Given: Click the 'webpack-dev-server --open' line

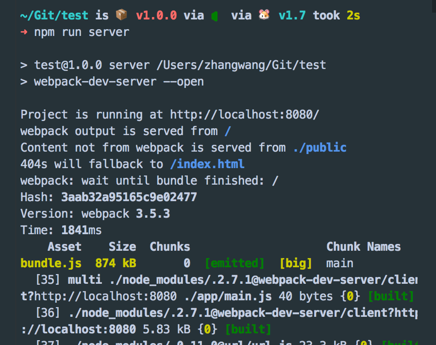Looking at the screenshot, I should [112, 82].
